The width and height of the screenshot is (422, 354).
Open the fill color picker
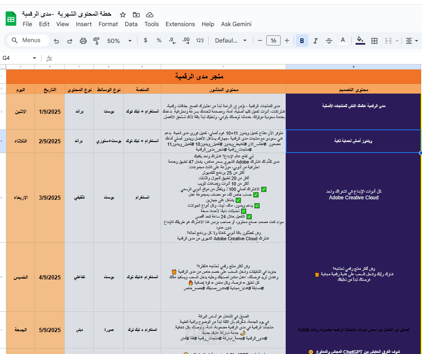coord(360,41)
